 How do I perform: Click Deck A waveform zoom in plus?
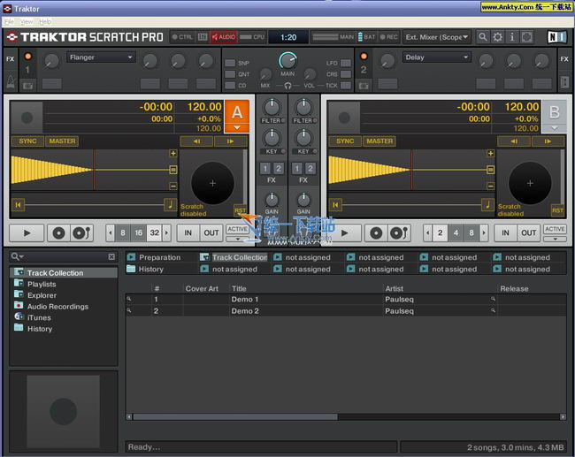[173, 153]
